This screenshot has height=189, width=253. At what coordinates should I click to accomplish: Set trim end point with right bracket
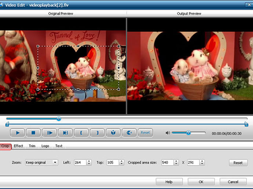pyautogui.click(x=97, y=133)
